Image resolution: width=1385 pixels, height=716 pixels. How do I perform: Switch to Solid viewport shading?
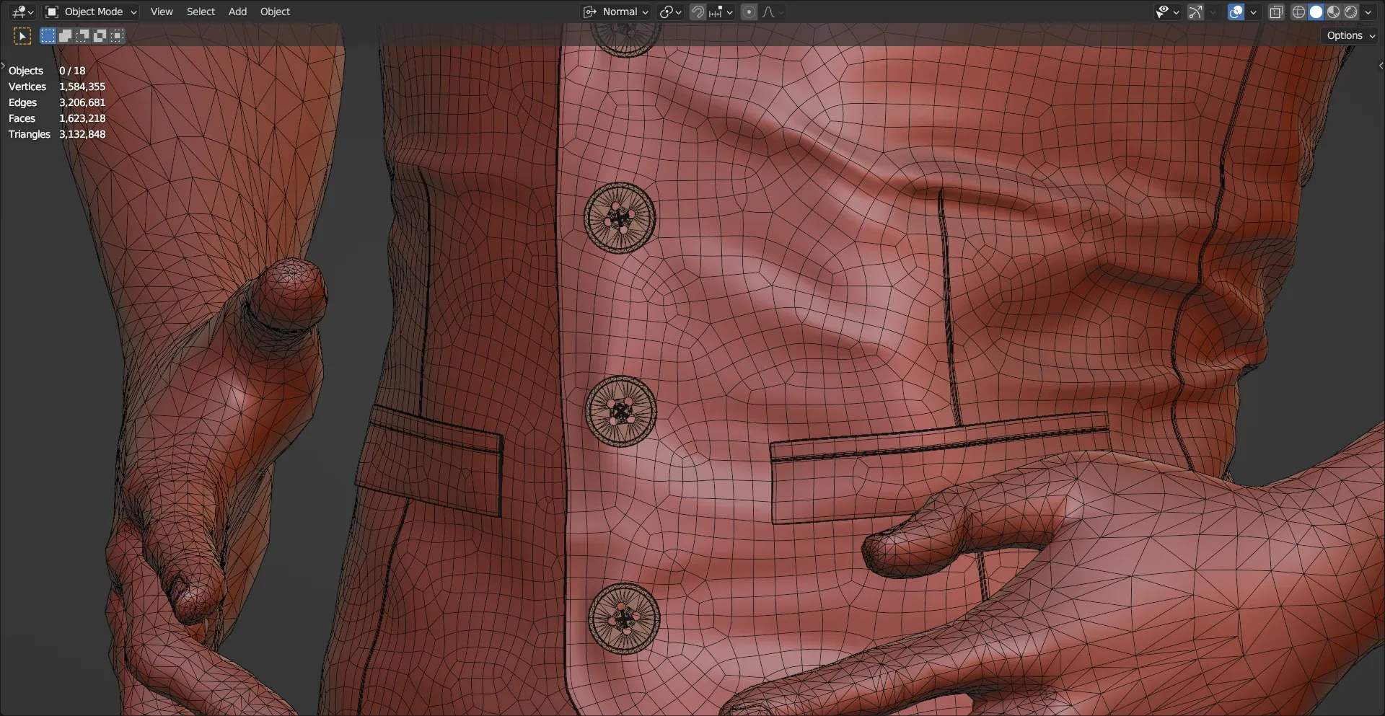[x=1316, y=12]
